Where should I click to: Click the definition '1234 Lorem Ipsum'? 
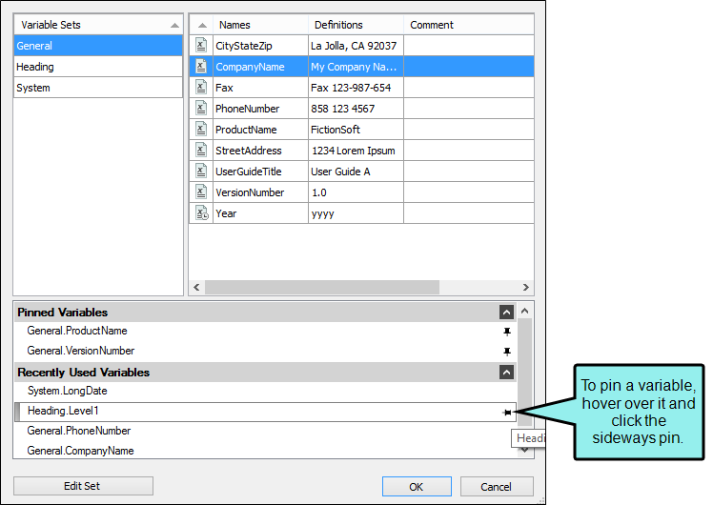[356, 150]
